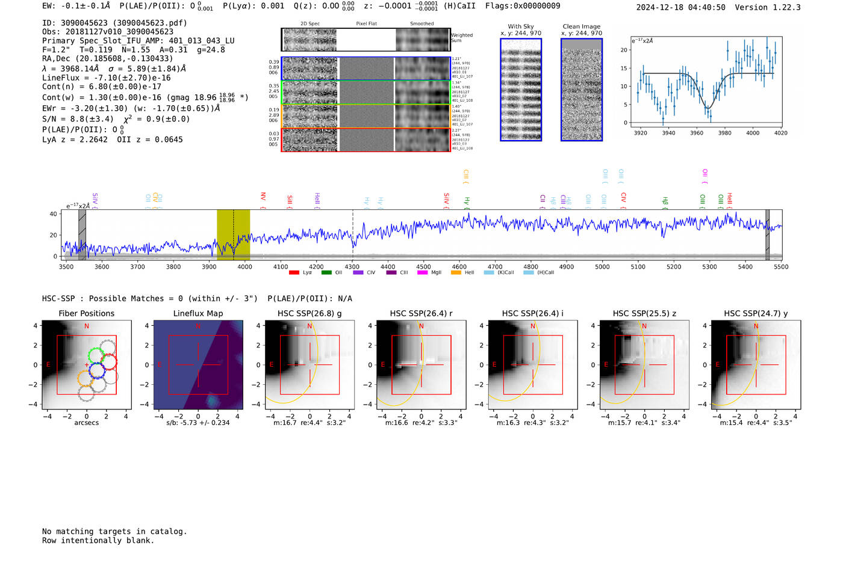Click the hatched gray band near 5460
843x573 pixels.
(x=768, y=234)
